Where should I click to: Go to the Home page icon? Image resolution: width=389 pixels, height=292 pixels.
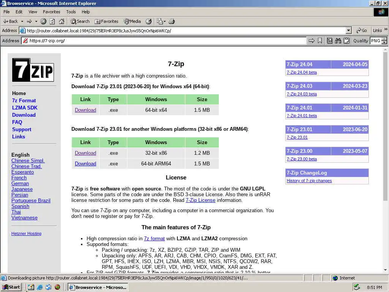62,21
